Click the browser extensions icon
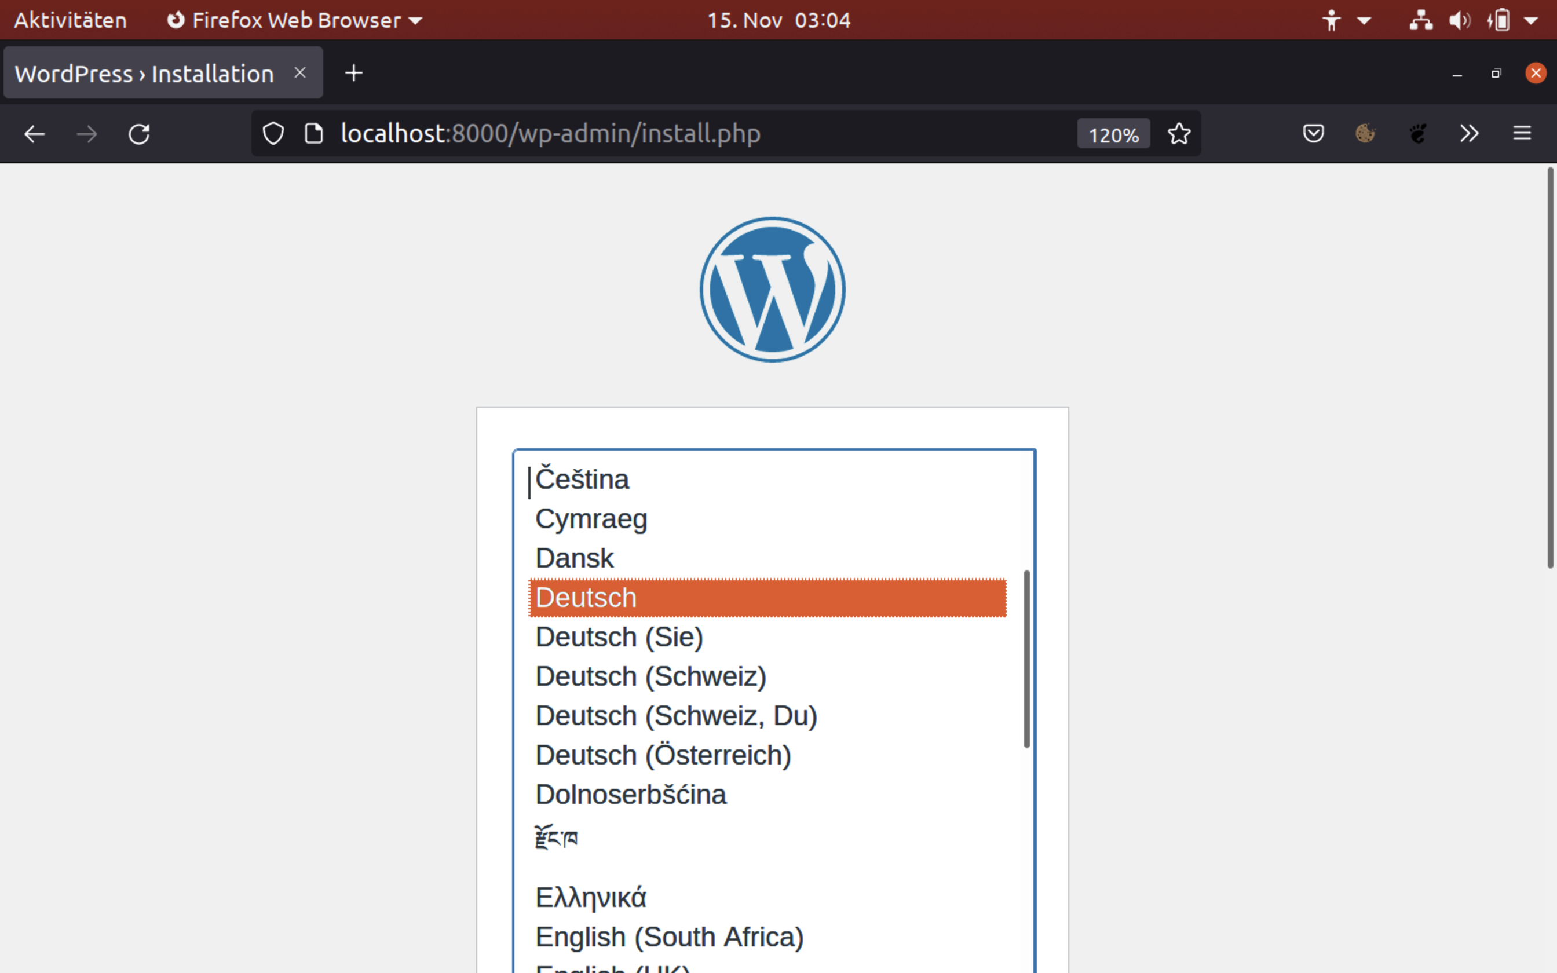Viewport: 1557px width, 973px height. (1468, 134)
